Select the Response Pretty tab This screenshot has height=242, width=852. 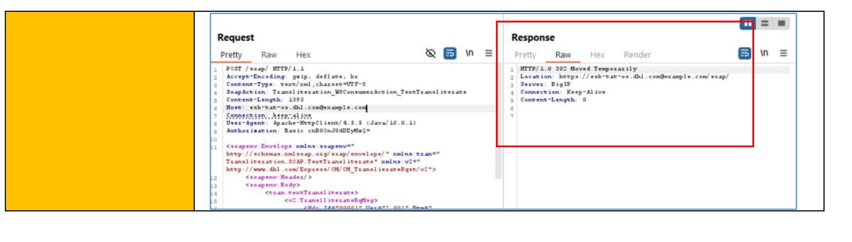pos(525,55)
